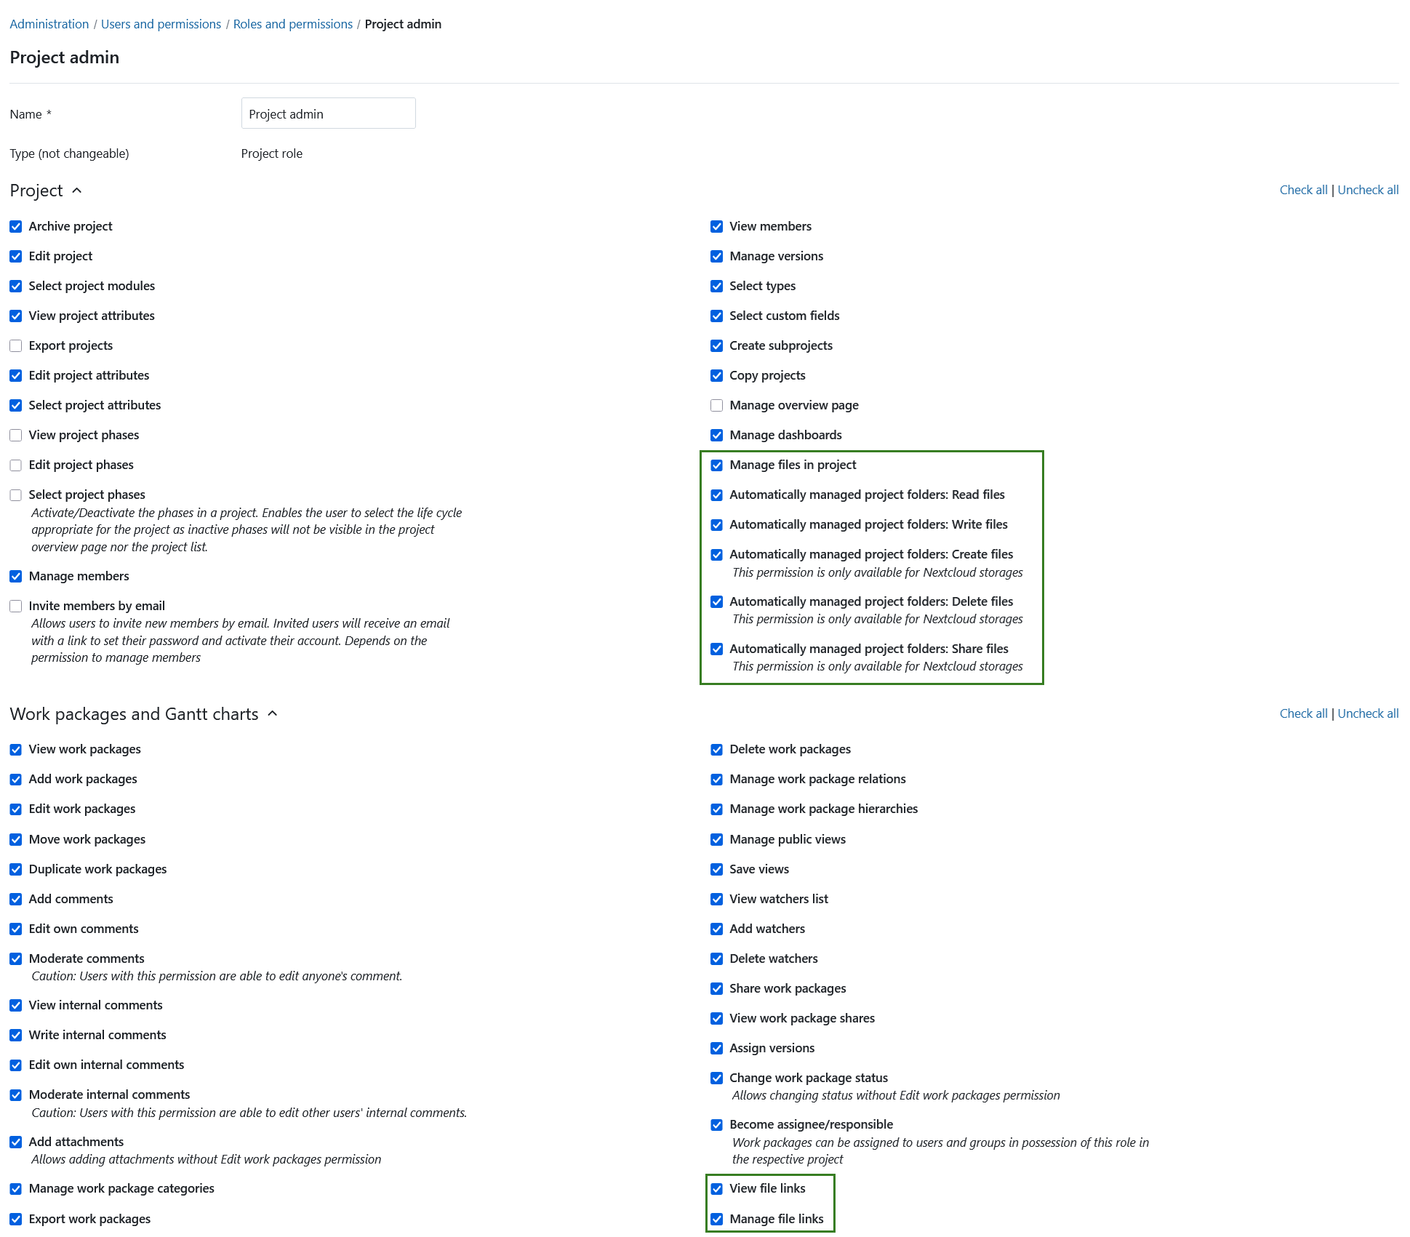The image size is (1410, 1237).
Task: Enable Invite members by email
Action: coord(16,606)
